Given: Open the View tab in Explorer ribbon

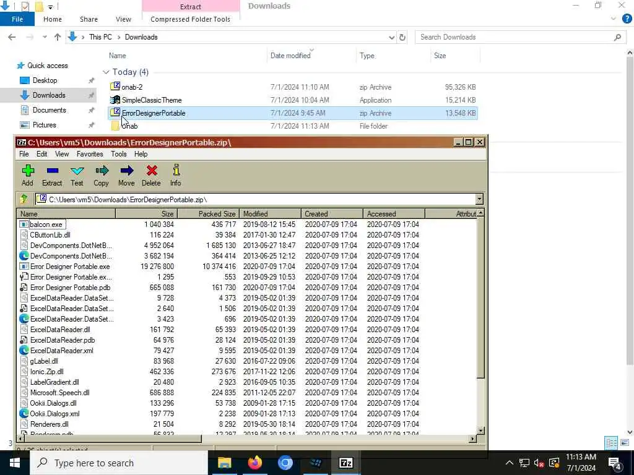Looking at the screenshot, I should (123, 19).
